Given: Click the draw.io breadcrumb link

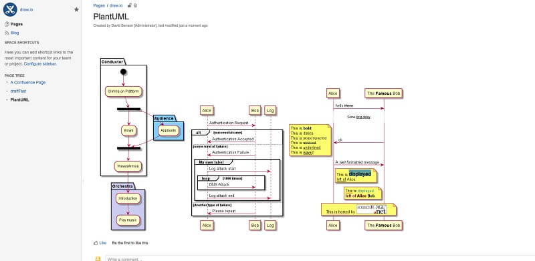Looking at the screenshot, I should [x=116, y=5].
